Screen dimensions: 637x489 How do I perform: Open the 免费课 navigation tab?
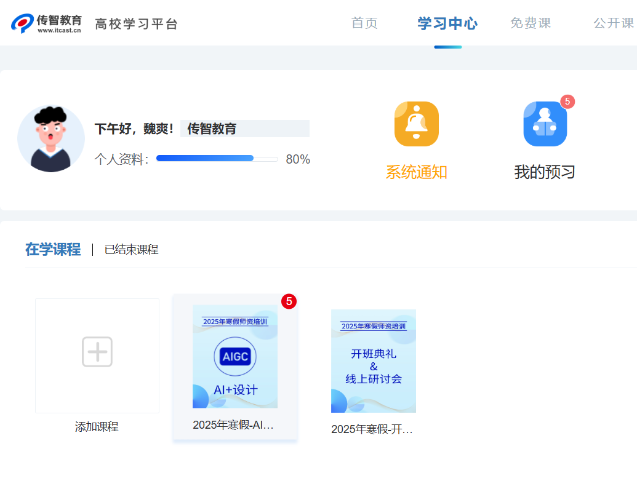click(x=531, y=23)
